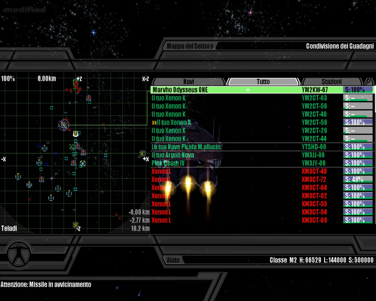Click the ID XM3CT-55

tap(314, 204)
